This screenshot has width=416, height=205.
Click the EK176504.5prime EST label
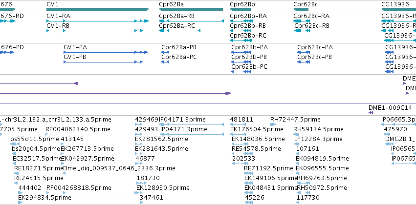point(257,129)
